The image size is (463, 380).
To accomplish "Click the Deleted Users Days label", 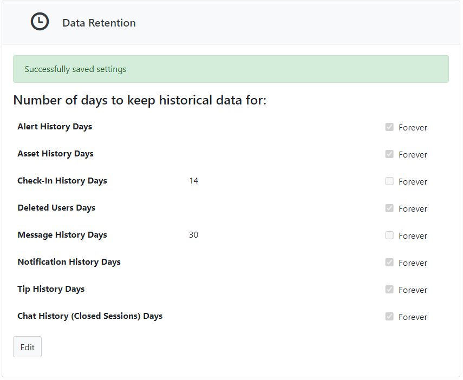I will click(x=56, y=207).
